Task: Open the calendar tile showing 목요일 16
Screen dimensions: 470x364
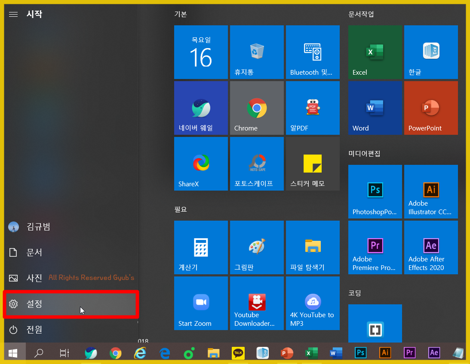Action: click(x=201, y=52)
